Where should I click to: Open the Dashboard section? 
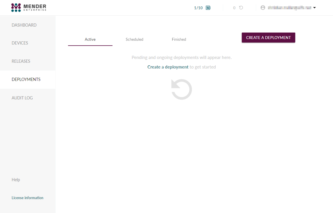tap(24, 25)
